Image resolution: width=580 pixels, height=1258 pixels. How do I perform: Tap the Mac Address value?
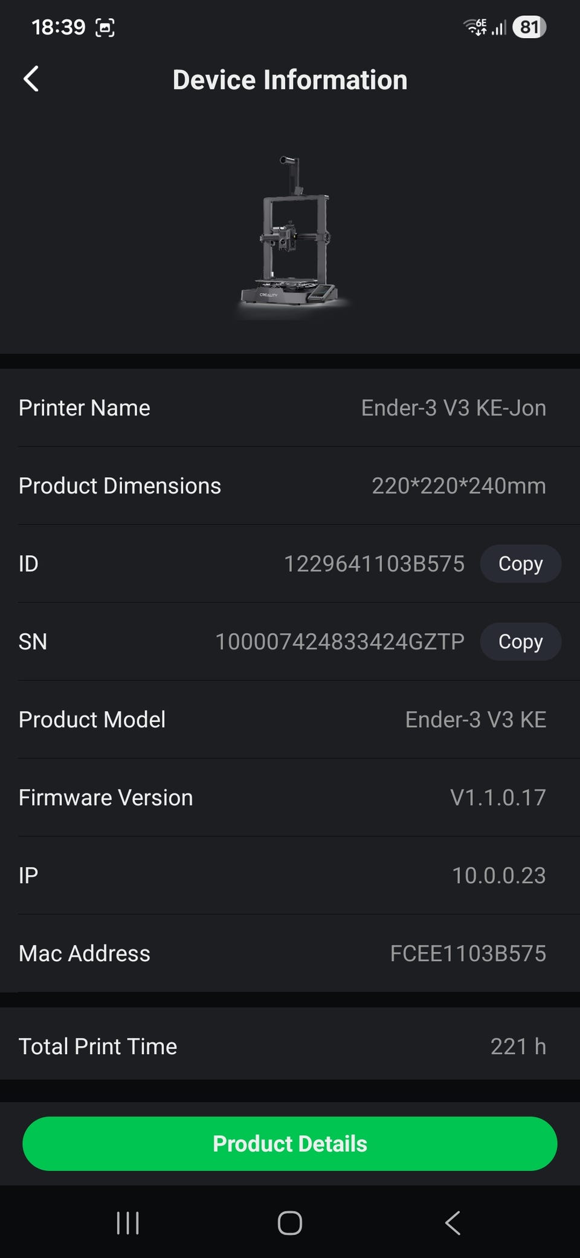[x=468, y=954]
